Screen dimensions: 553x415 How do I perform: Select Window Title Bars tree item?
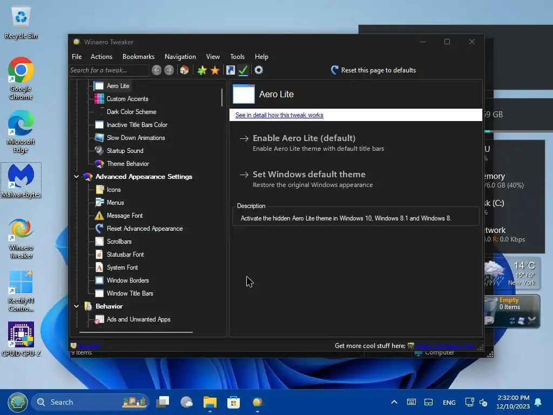point(130,293)
